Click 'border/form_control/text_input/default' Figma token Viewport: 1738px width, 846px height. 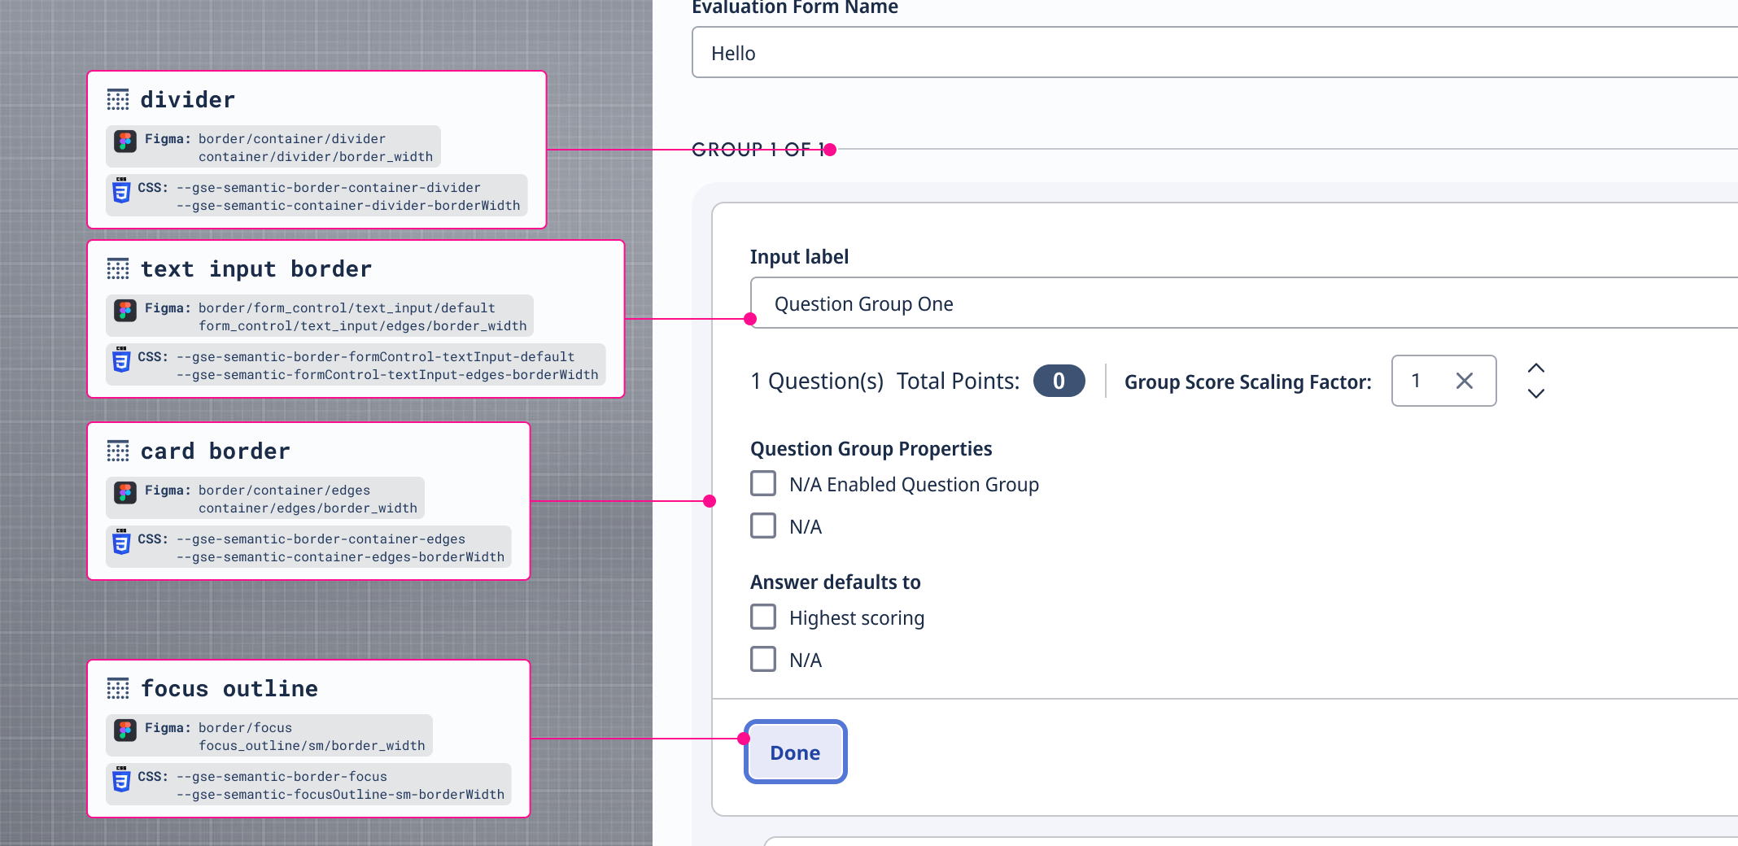[x=347, y=308]
